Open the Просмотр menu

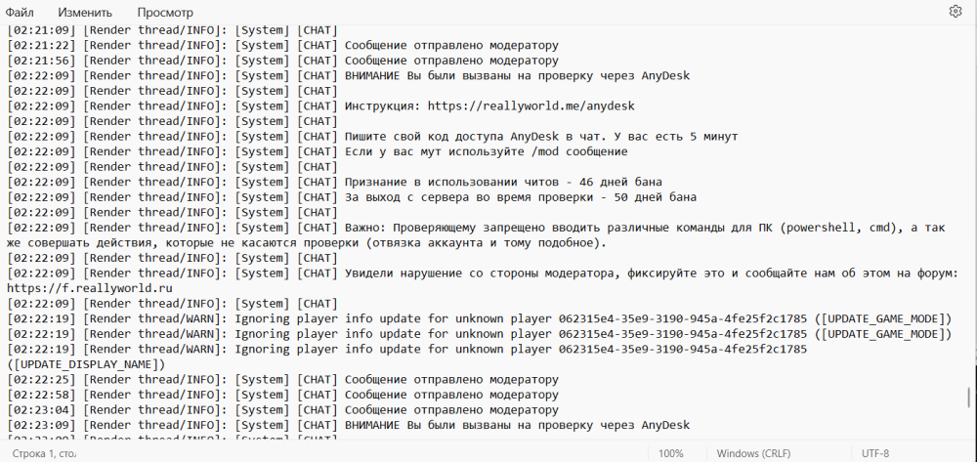pos(165,13)
